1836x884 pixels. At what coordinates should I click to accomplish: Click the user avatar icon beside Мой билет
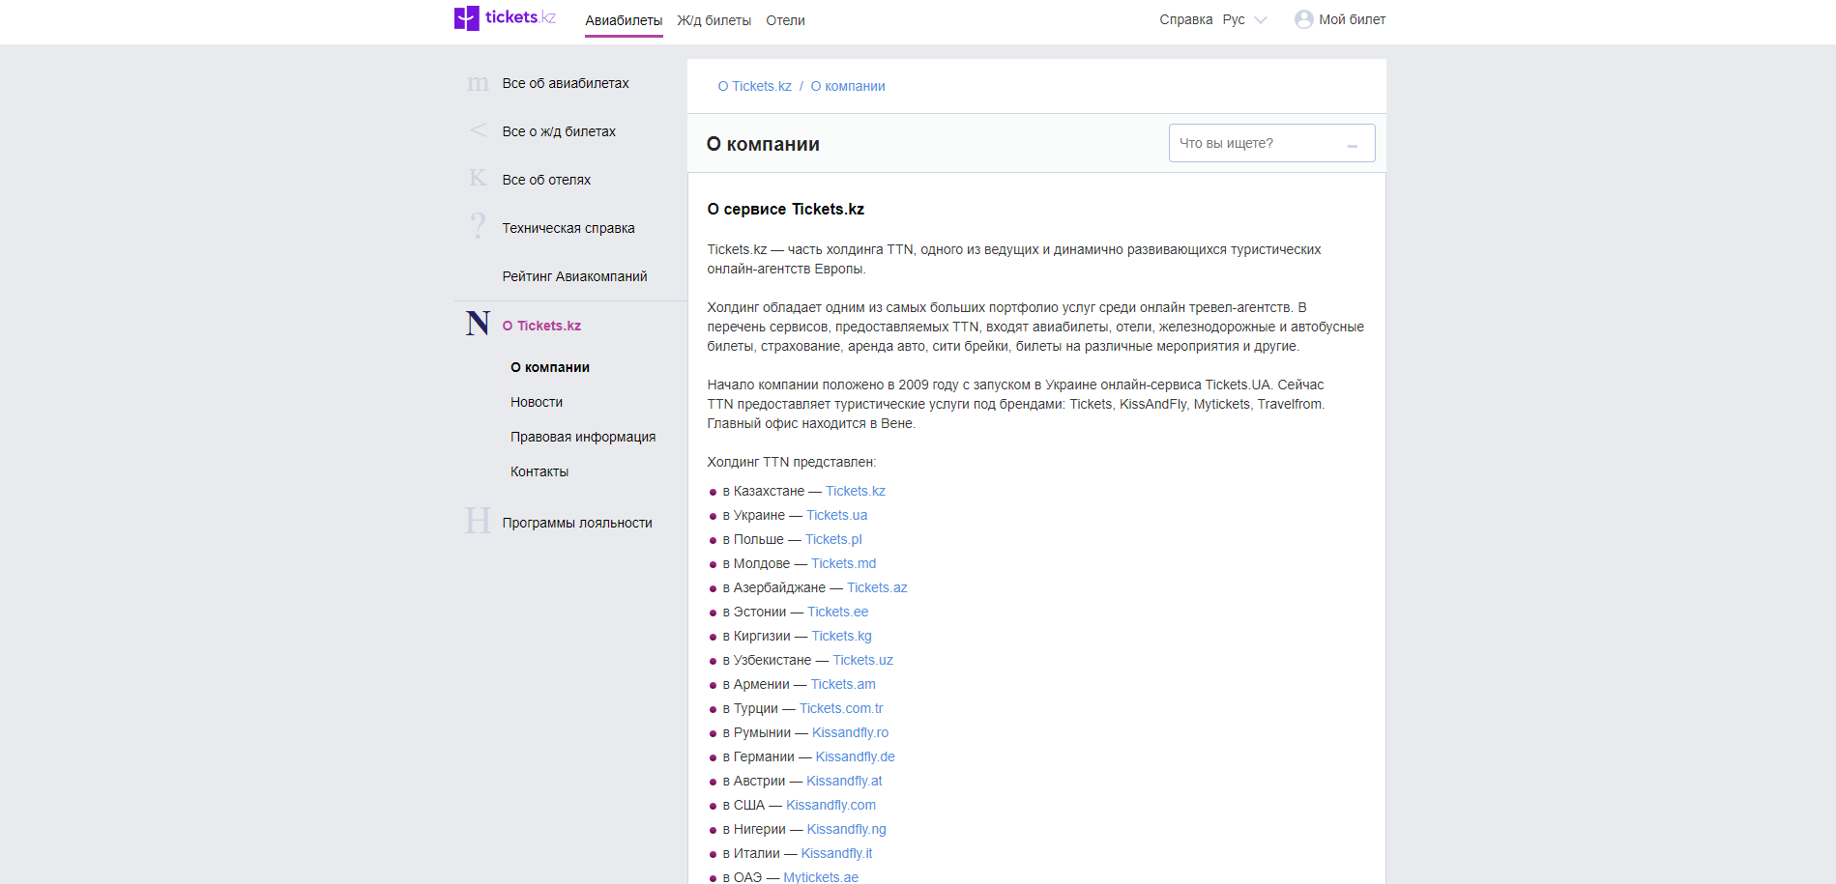point(1303,19)
